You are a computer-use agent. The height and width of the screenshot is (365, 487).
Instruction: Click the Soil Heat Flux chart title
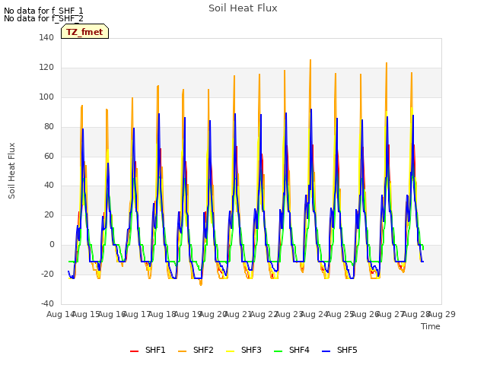coord(243,8)
